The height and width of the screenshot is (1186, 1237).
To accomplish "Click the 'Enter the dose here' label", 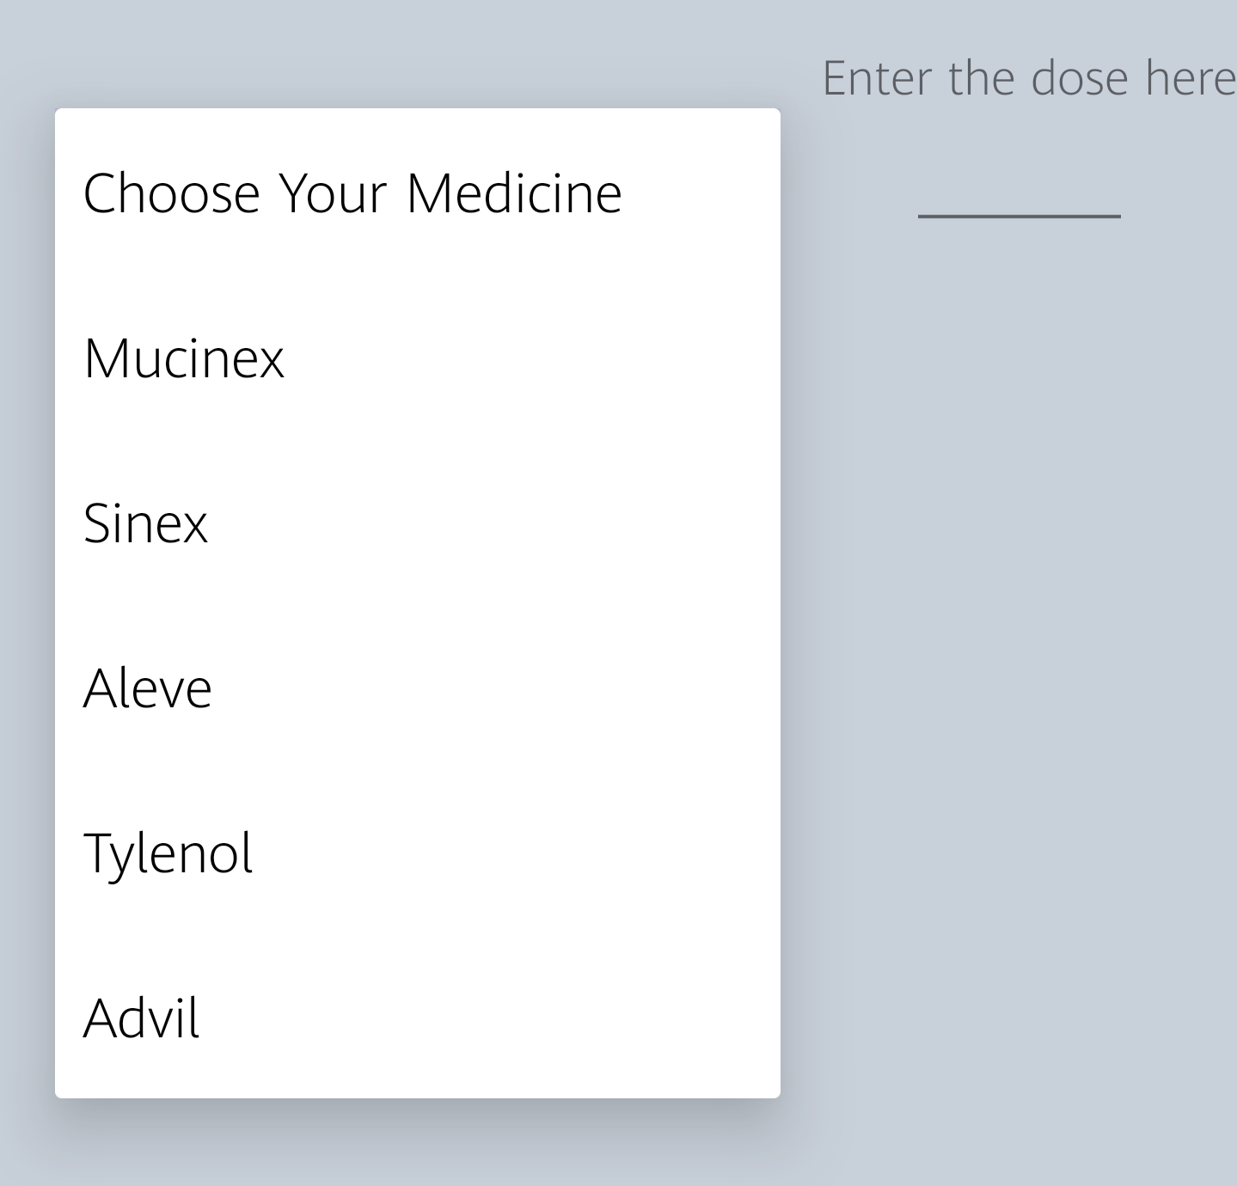I will (x=1028, y=78).
